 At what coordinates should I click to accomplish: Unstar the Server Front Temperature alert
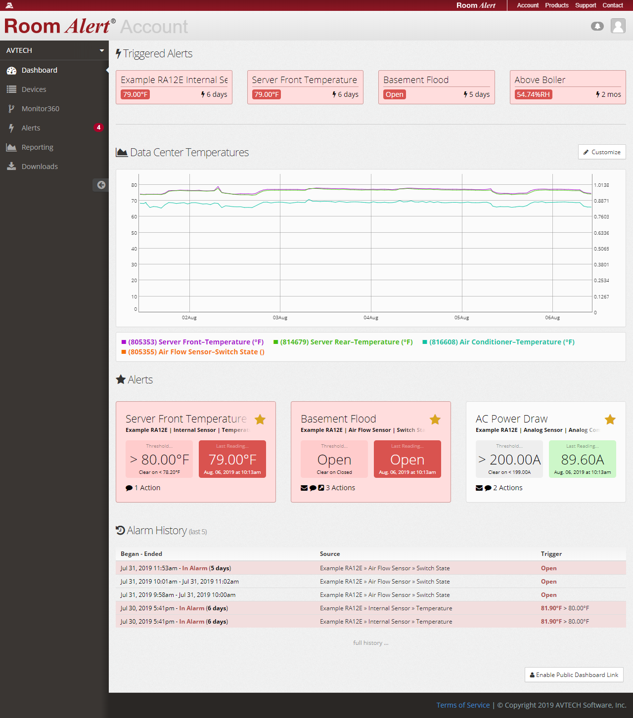pos(260,419)
